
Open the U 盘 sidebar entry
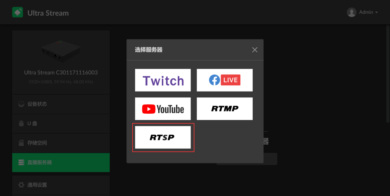click(61, 123)
